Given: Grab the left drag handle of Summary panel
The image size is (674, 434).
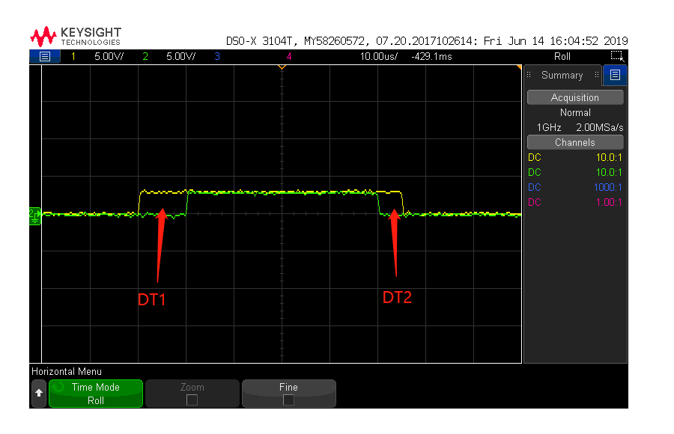Looking at the screenshot, I should (x=529, y=75).
